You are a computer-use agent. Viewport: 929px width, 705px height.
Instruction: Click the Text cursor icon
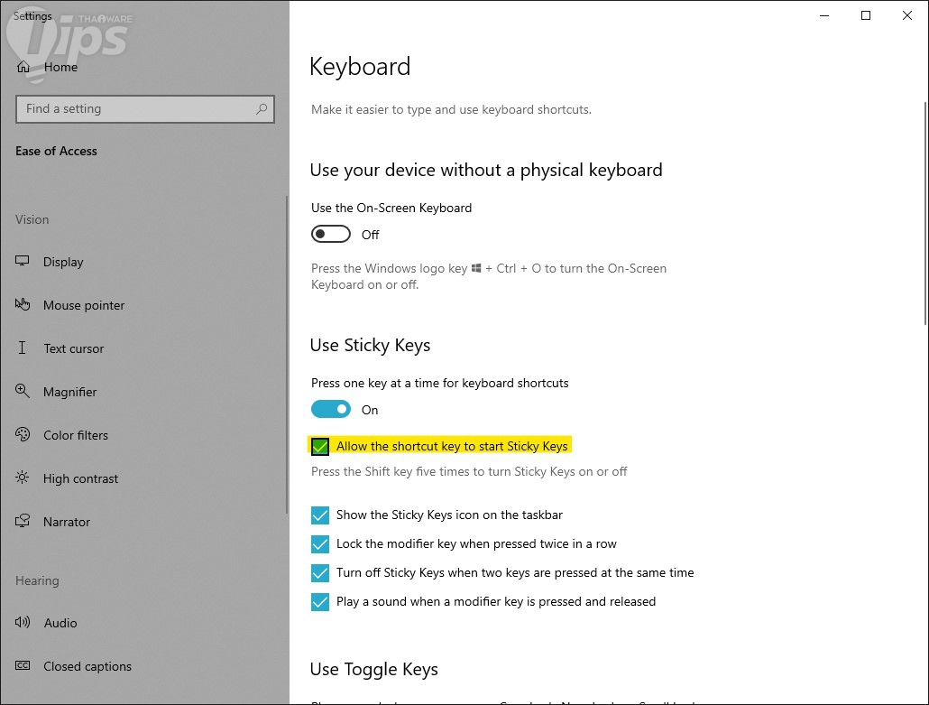click(23, 348)
